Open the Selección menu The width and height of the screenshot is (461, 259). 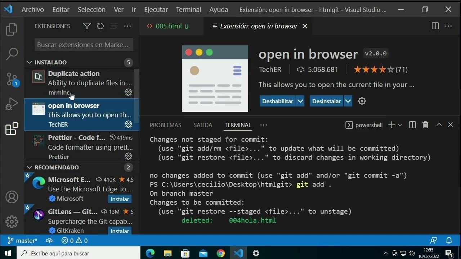point(91,10)
